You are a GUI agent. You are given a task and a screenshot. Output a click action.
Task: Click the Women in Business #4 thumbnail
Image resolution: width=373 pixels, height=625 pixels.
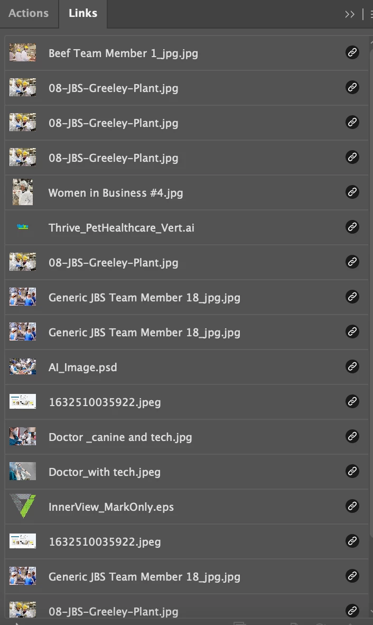23,192
